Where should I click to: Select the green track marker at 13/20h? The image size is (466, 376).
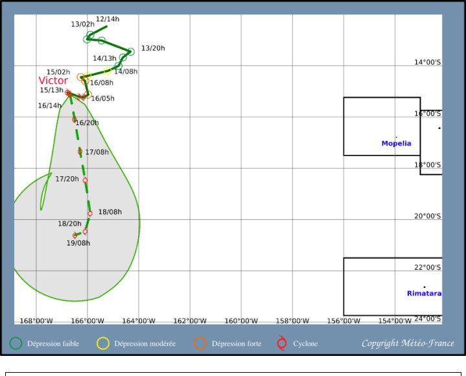[131, 52]
